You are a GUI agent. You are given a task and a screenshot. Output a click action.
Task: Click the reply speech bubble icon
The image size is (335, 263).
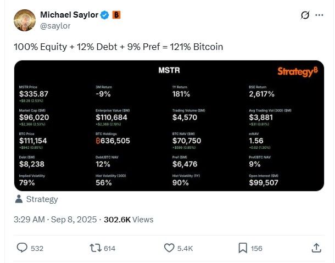22,248
